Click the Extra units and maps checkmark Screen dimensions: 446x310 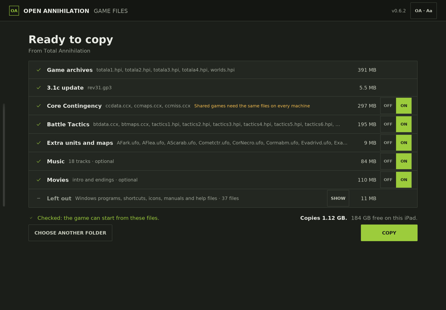coord(39,143)
